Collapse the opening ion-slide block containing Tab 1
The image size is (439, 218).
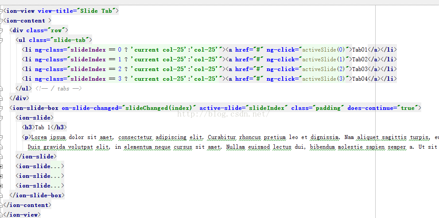coord(1,118)
